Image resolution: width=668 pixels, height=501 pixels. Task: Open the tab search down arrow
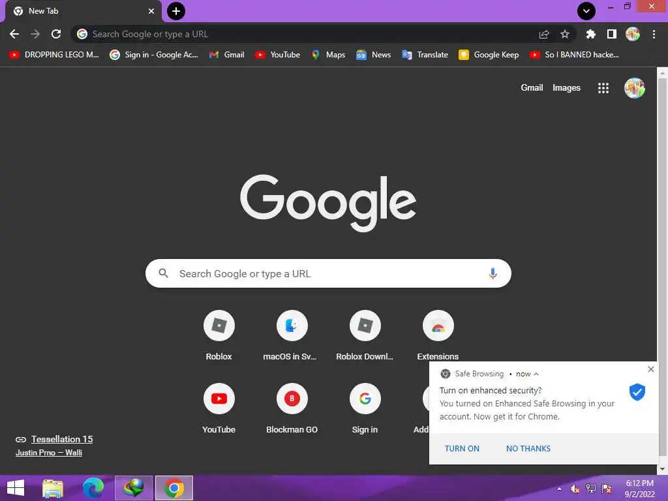586,11
